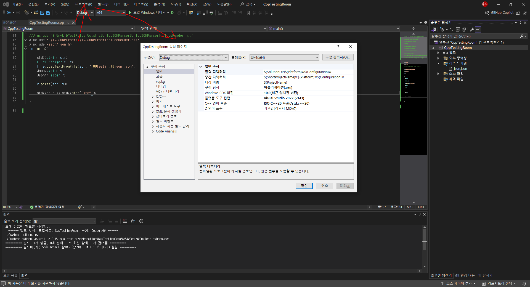
Task: Expand the 링커 property node
Action: [x=153, y=102]
